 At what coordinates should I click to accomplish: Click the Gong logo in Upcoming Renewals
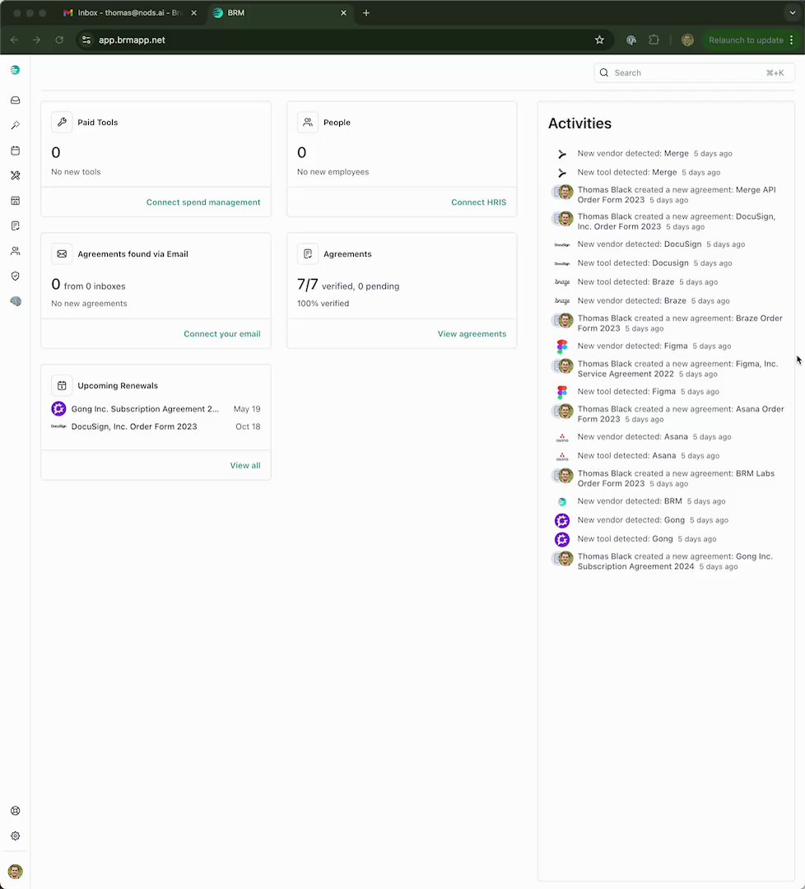(58, 408)
